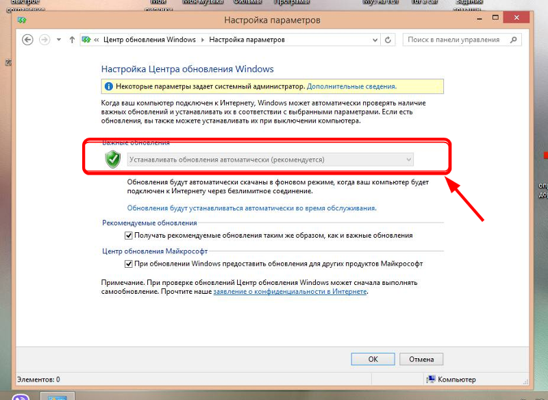
Task: Open the 'Центр обновления Windows' breadcrumb
Action: (149, 40)
